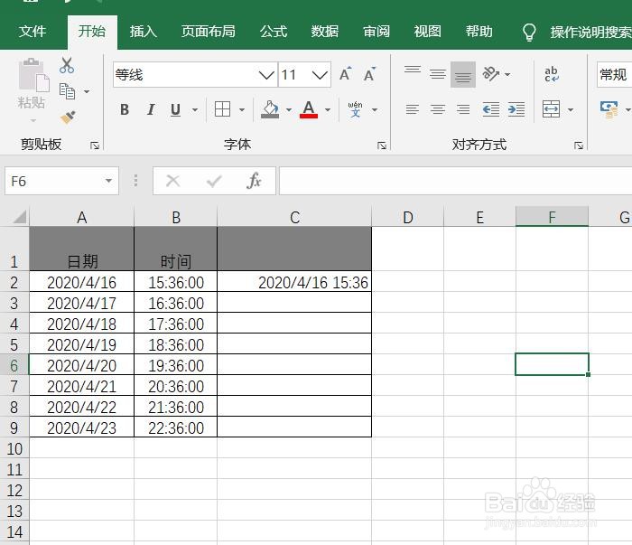Screen dimensions: 632x545
Task: Switch to 帮助 tab
Action: pos(479,32)
